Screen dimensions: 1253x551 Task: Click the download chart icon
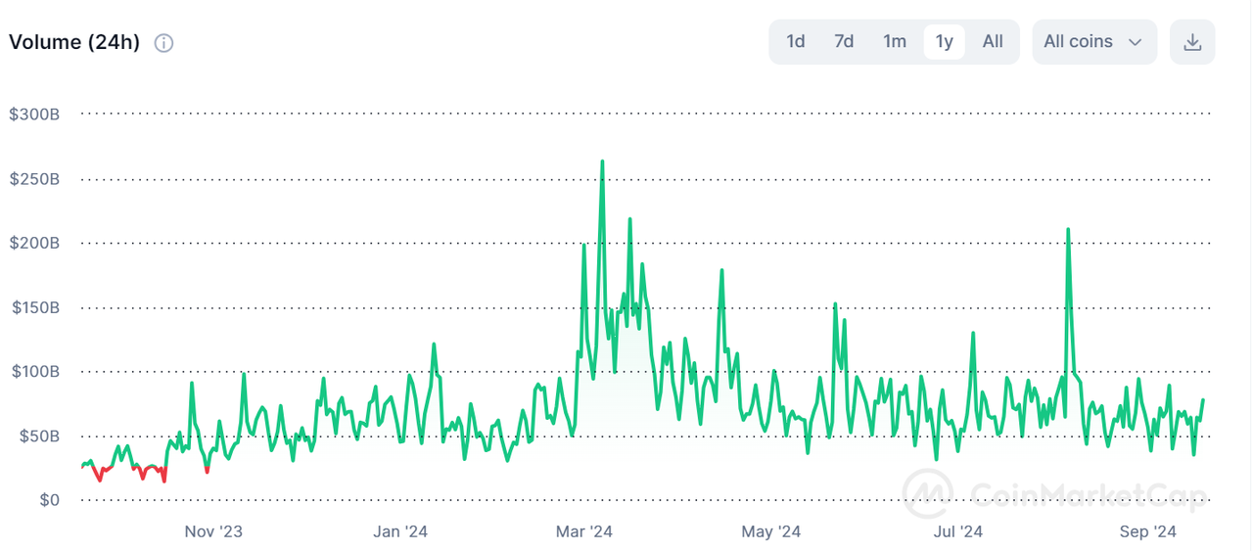coord(1192,42)
